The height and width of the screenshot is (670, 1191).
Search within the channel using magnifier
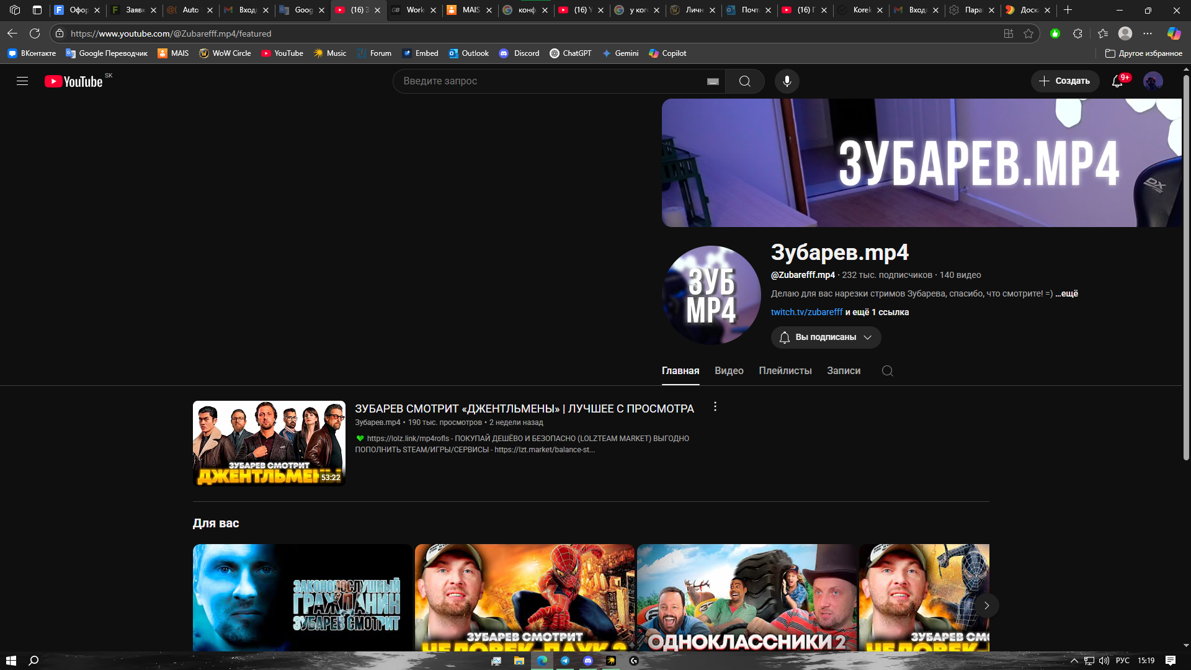[x=888, y=371]
